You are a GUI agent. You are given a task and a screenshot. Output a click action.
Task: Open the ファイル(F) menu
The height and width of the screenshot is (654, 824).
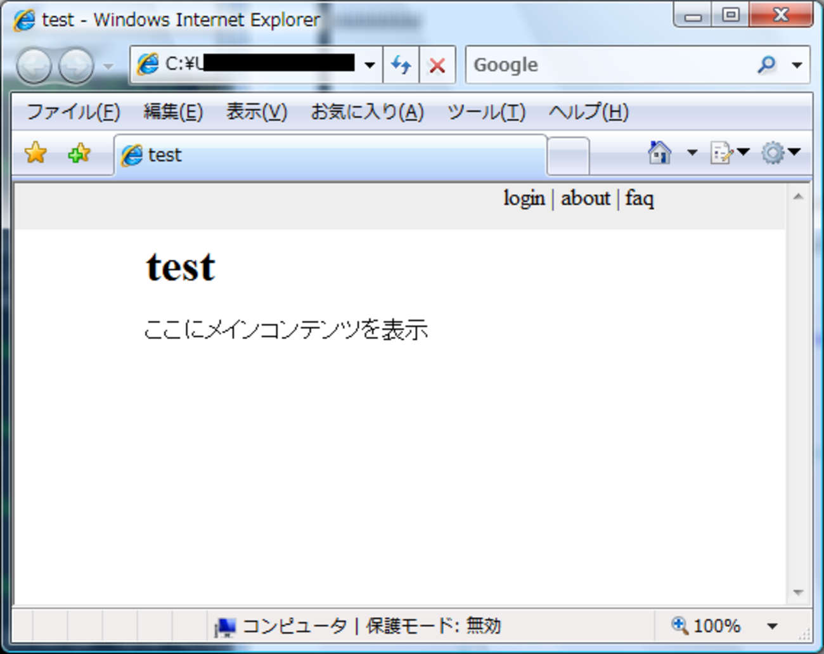click(74, 112)
